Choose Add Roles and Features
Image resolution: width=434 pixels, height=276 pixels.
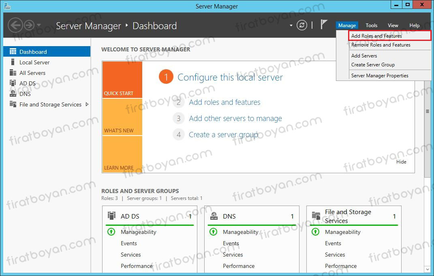coord(390,36)
